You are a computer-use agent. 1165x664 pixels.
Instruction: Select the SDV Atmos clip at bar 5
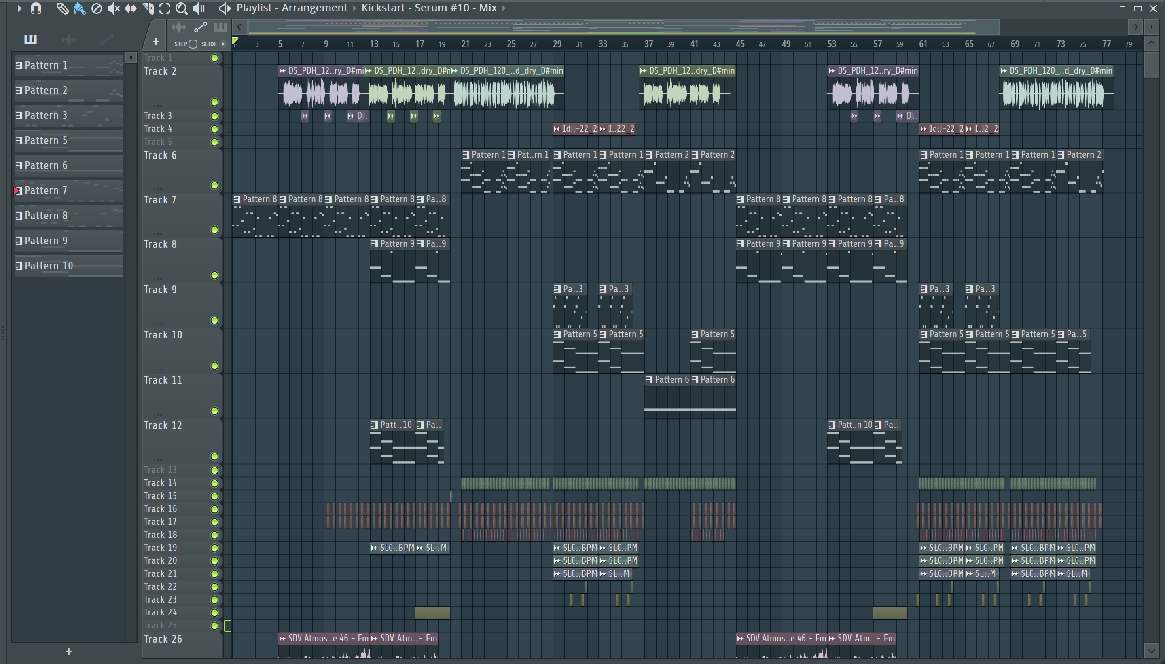323,645
